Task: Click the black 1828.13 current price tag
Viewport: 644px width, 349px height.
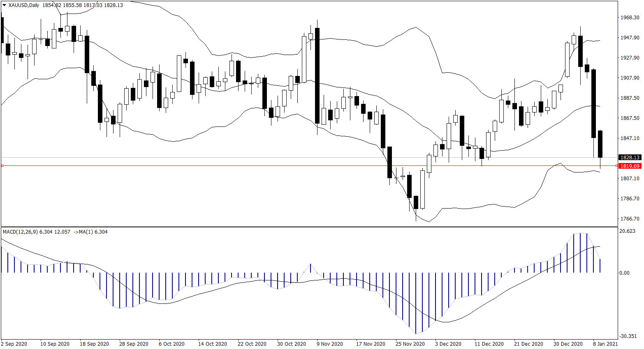Action: click(x=630, y=157)
